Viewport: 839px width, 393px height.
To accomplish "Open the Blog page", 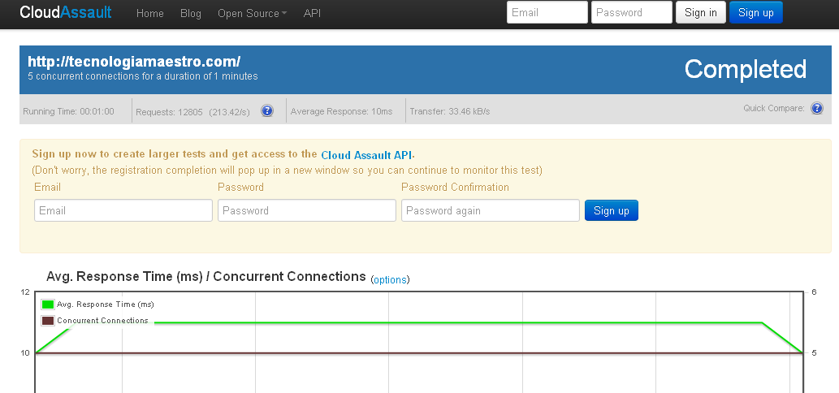I will pos(191,13).
